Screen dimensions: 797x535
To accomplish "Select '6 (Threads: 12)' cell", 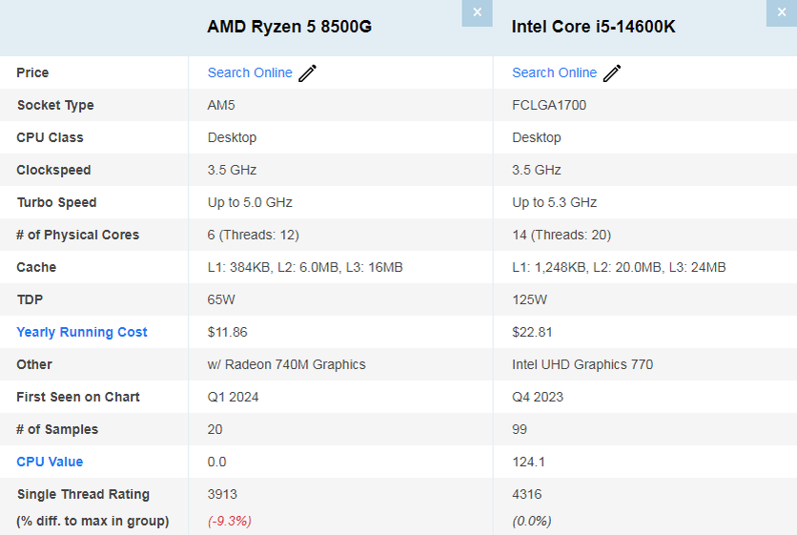I will point(254,235).
